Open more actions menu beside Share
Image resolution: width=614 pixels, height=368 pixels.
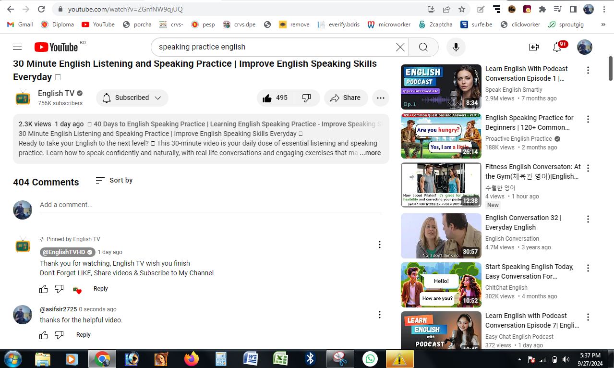[x=381, y=98]
